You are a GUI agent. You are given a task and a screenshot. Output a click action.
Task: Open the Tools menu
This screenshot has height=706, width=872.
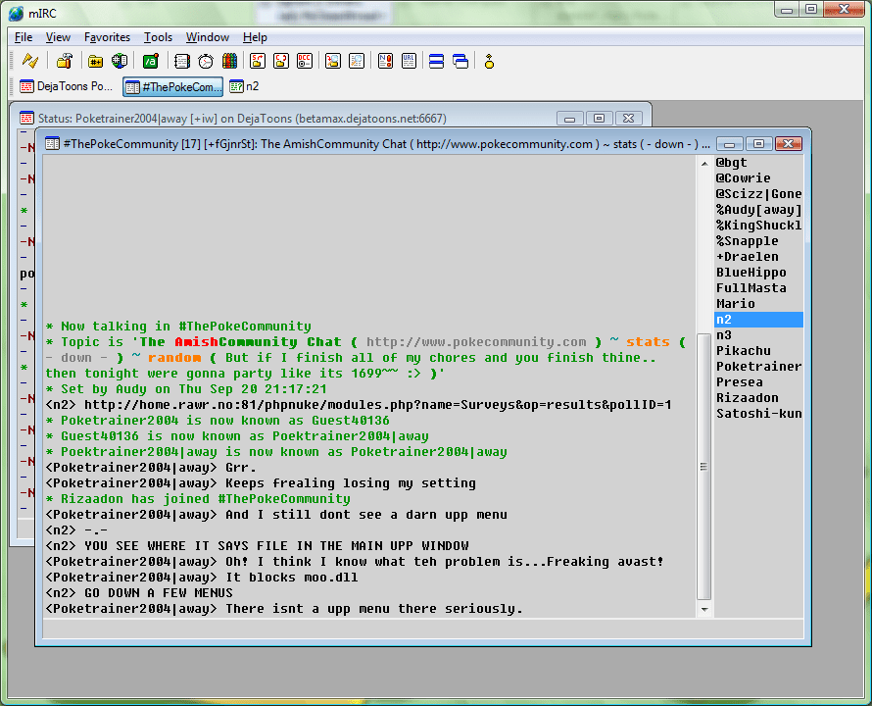pyautogui.click(x=158, y=37)
